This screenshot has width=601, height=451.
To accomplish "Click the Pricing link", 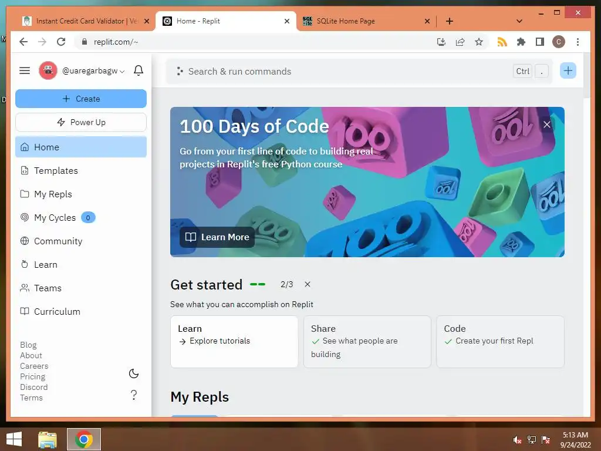I will point(33,376).
